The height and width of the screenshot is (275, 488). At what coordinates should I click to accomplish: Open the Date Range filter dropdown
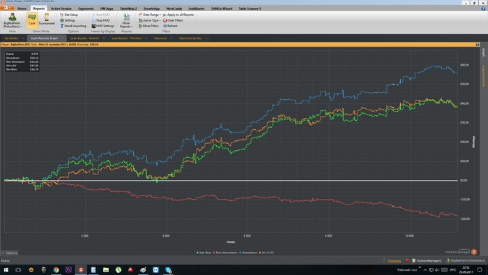pos(150,15)
